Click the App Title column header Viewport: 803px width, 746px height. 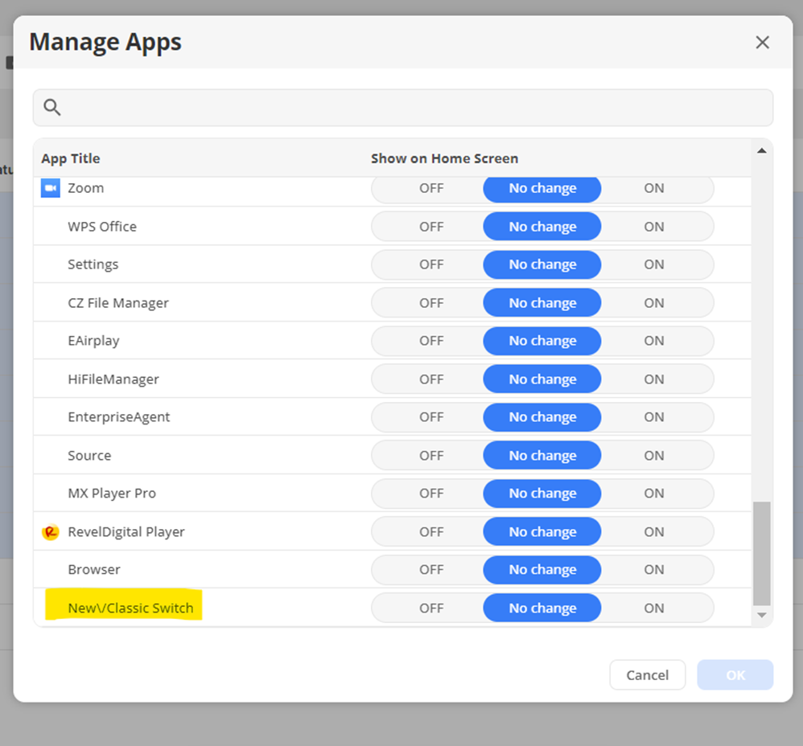pyautogui.click(x=71, y=158)
